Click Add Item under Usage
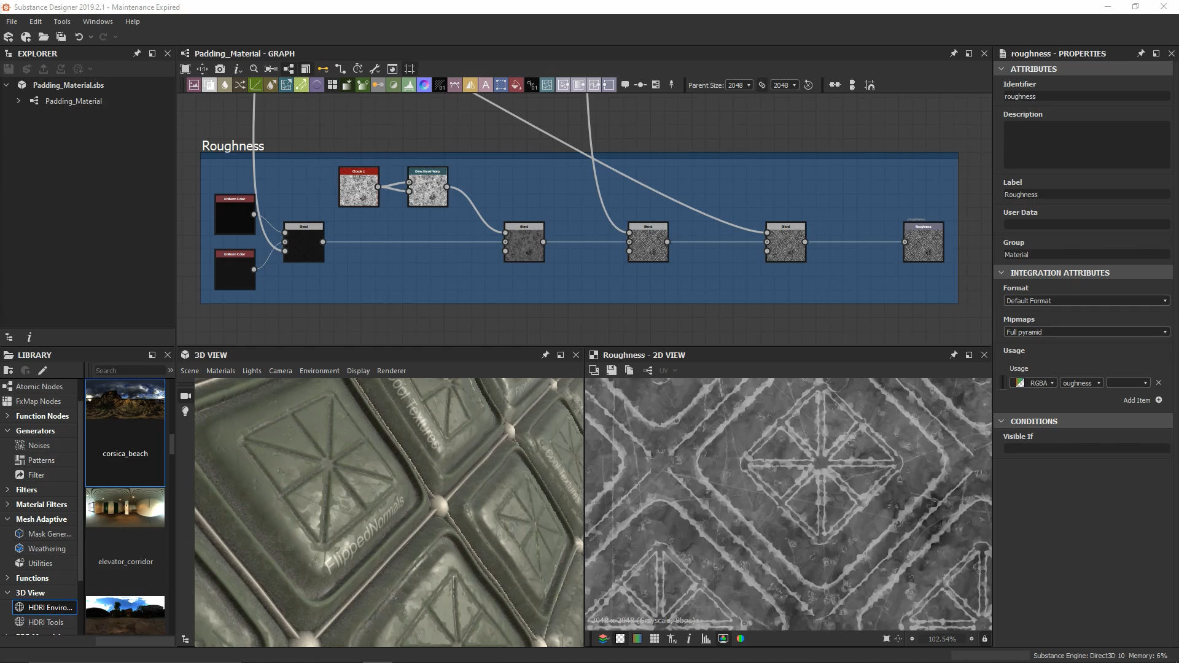This screenshot has width=1179, height=663. 1142,400
